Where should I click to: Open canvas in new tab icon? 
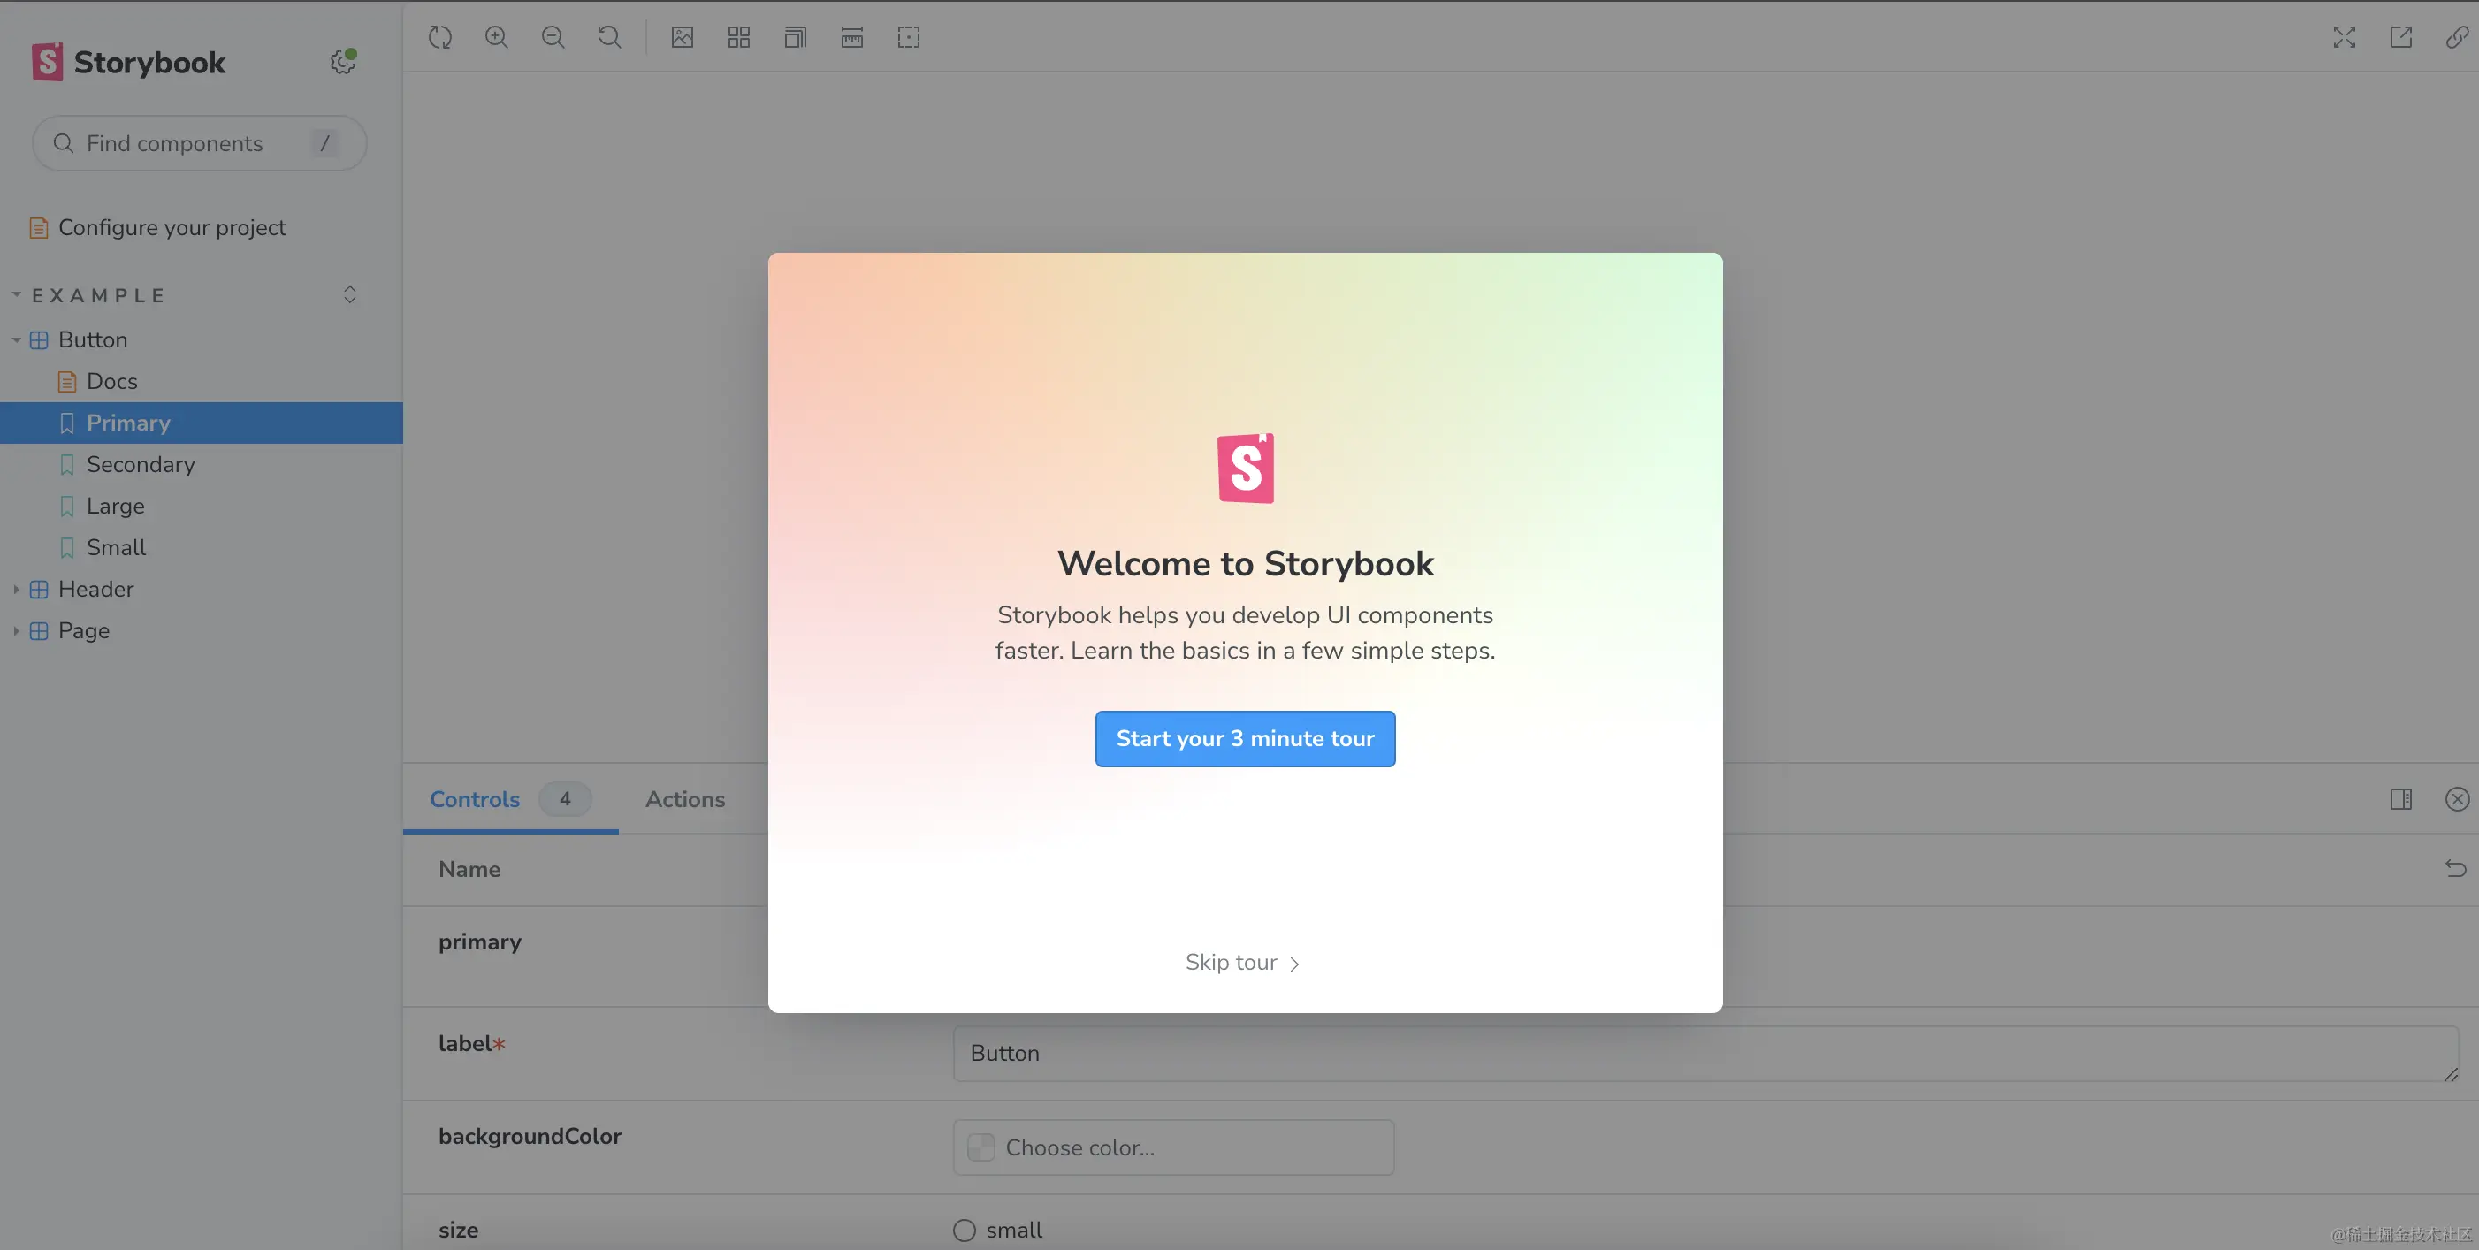(2401, 37)
